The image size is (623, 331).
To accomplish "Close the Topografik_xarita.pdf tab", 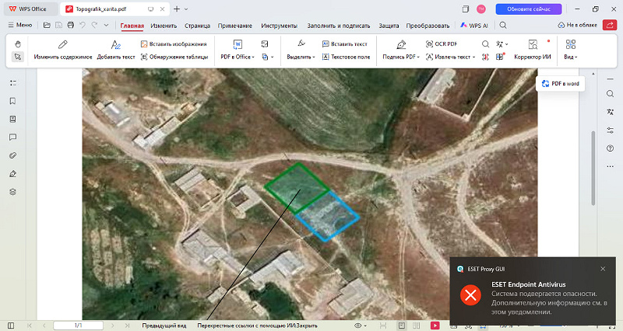I will 163,9.
